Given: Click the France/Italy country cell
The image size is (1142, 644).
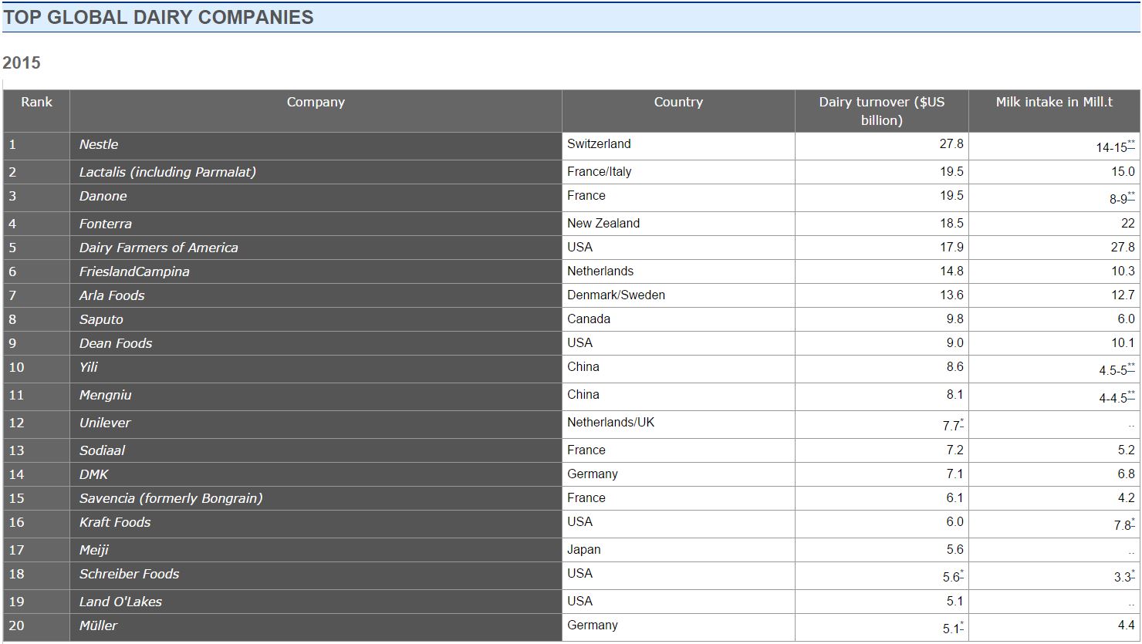Looking at the screenshot, I should pos(678,173).
